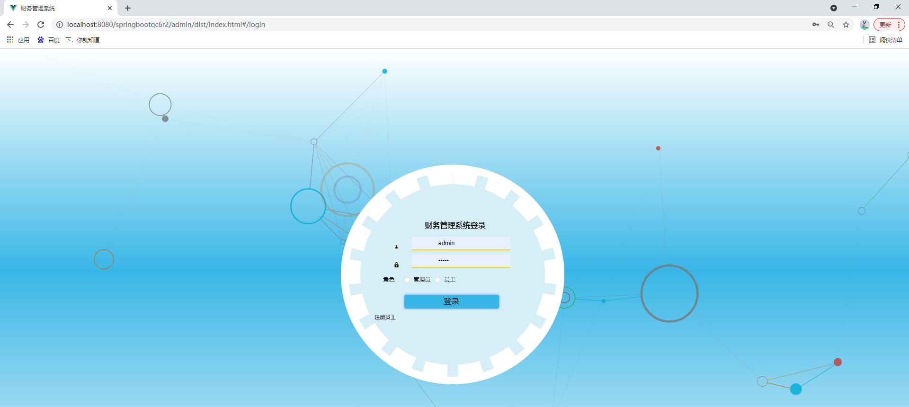Open the tab search dropdown arrow
Viewport: 909px width, 407px height.
click(833, 8)
